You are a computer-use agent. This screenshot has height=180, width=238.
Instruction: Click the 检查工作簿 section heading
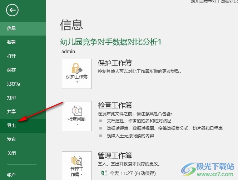115,105
